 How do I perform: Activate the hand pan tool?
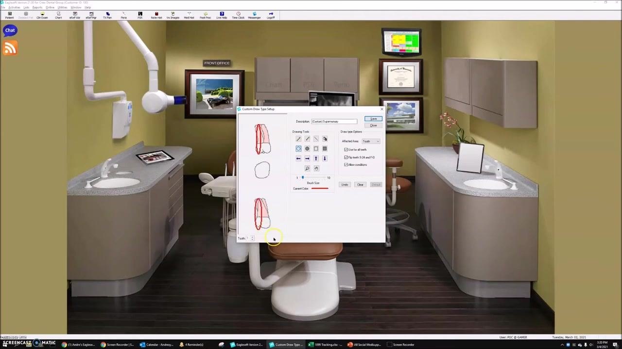pyautogui.click(x=316, y=168)
